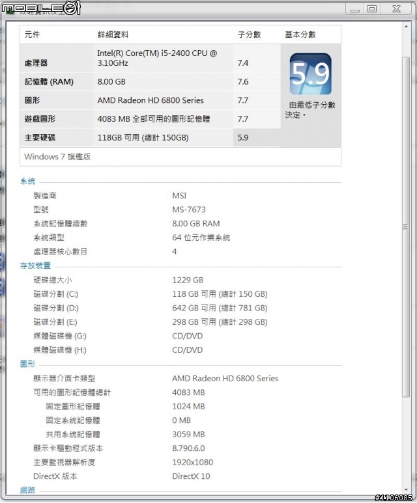Image resolution: width=417 pixels, height=503 pixels.
Task: Click the 5.9 base score badge
Action: click(x=310, y=74)
